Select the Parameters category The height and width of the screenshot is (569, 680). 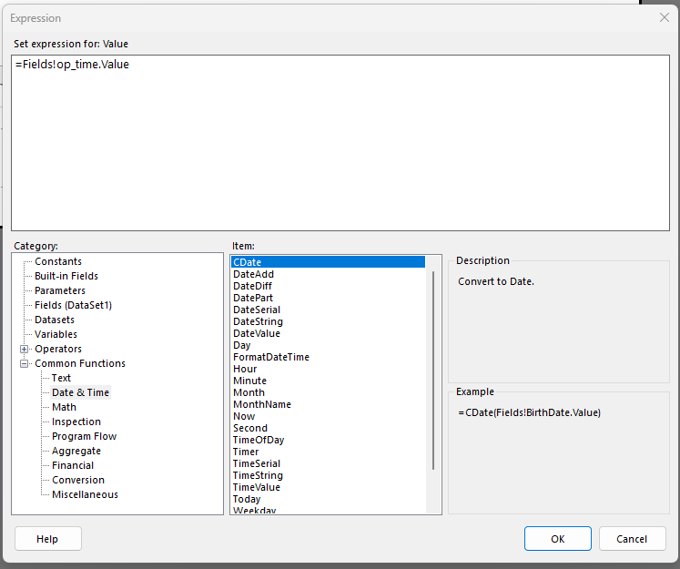[x=60, y=290]
